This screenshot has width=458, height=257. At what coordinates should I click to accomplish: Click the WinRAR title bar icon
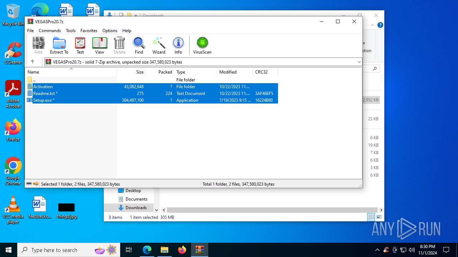click(30, 21)
